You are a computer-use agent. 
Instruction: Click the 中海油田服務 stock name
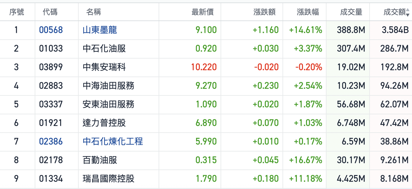[x=108, y=86]
